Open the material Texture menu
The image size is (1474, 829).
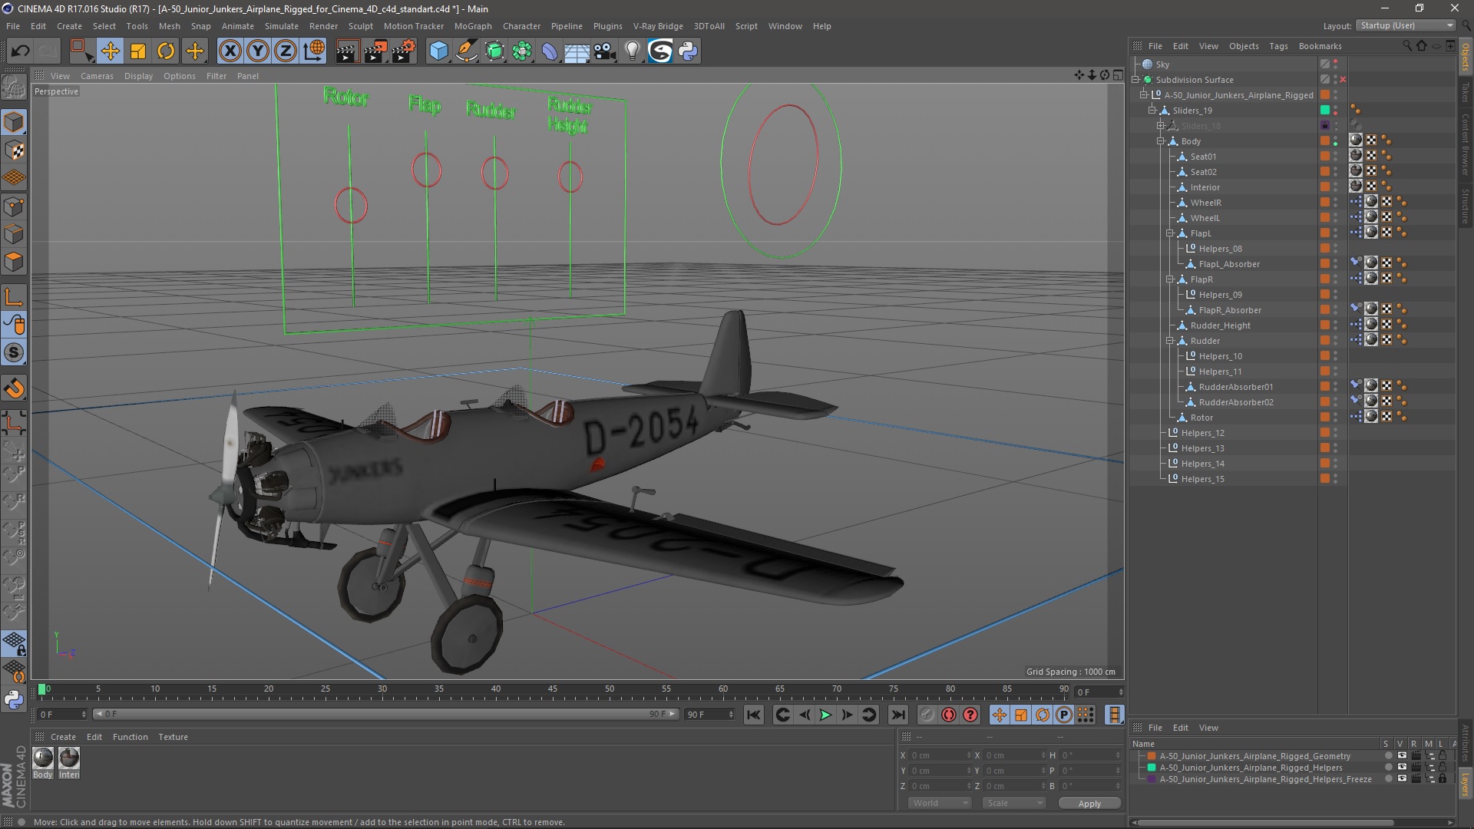pos(173,737)
